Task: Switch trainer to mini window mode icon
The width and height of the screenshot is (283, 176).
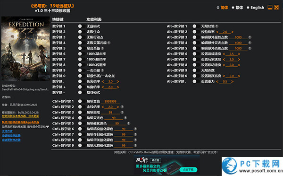Action: click(x=270, y=8)
